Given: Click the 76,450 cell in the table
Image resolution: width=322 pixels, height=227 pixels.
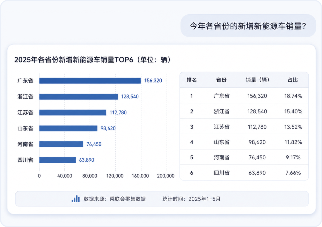Looking at the screenshot, I should pyautogui.click(x=257, y=157).
